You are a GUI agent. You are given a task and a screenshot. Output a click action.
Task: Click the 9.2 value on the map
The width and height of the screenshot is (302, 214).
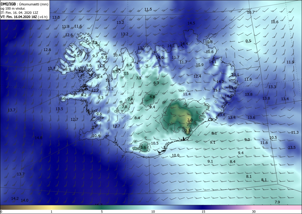pos(84,95)
